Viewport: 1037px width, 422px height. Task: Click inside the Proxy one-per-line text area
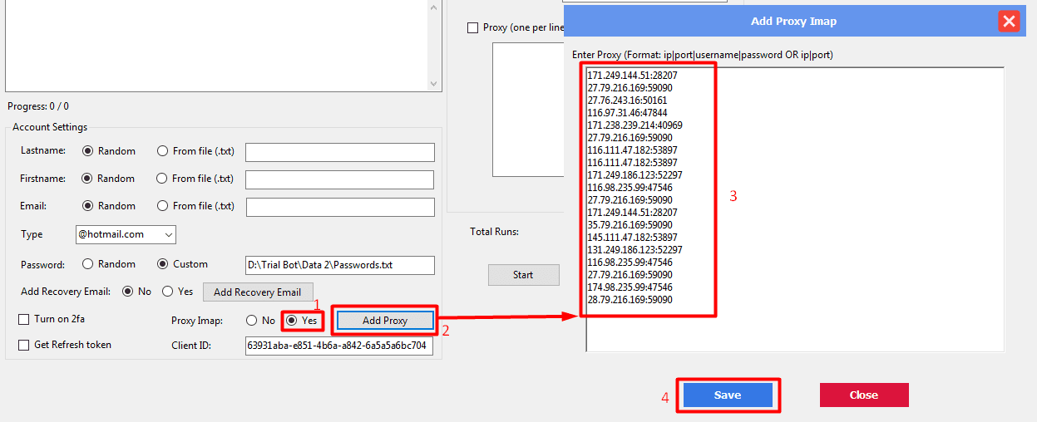tap(528, 109)
